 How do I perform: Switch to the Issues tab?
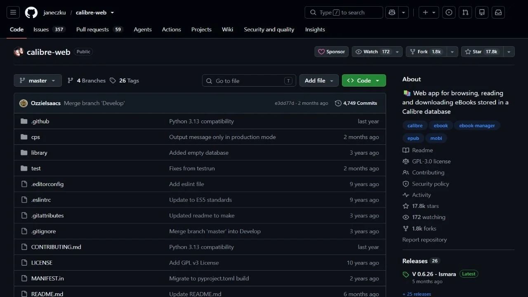pos(49,30)
